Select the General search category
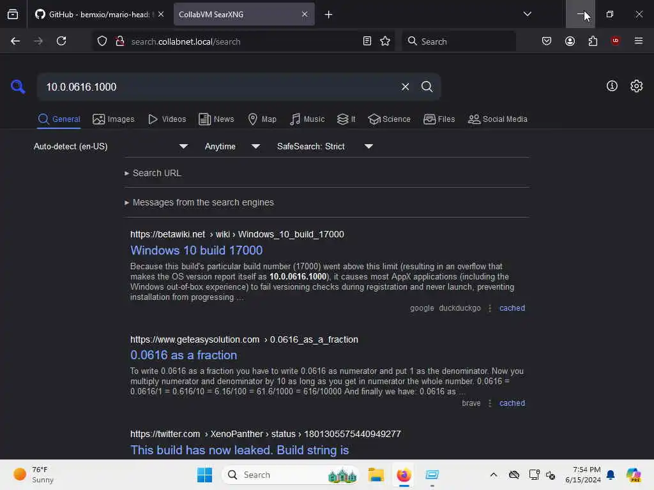The height and width of the screenshot is (490, 654). pyautogui.click(x=59, y=119)
